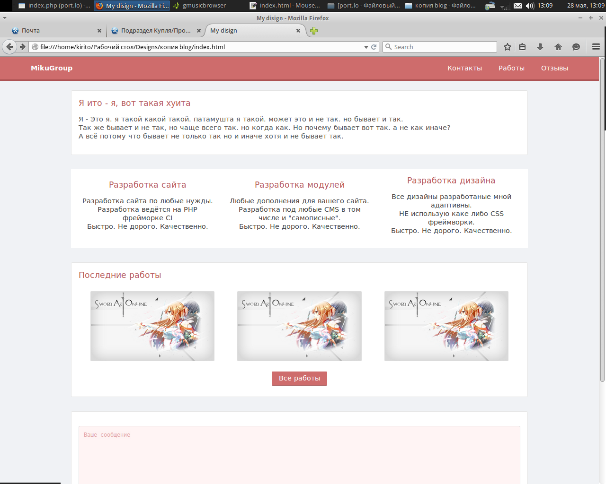Switch to gmusicbrowser in taskbar
The image size is (606, 484).
[x=199, y=6]
